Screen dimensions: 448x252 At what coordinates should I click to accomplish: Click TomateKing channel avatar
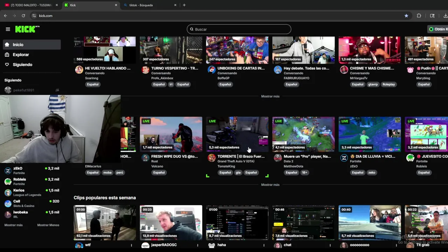211,158
